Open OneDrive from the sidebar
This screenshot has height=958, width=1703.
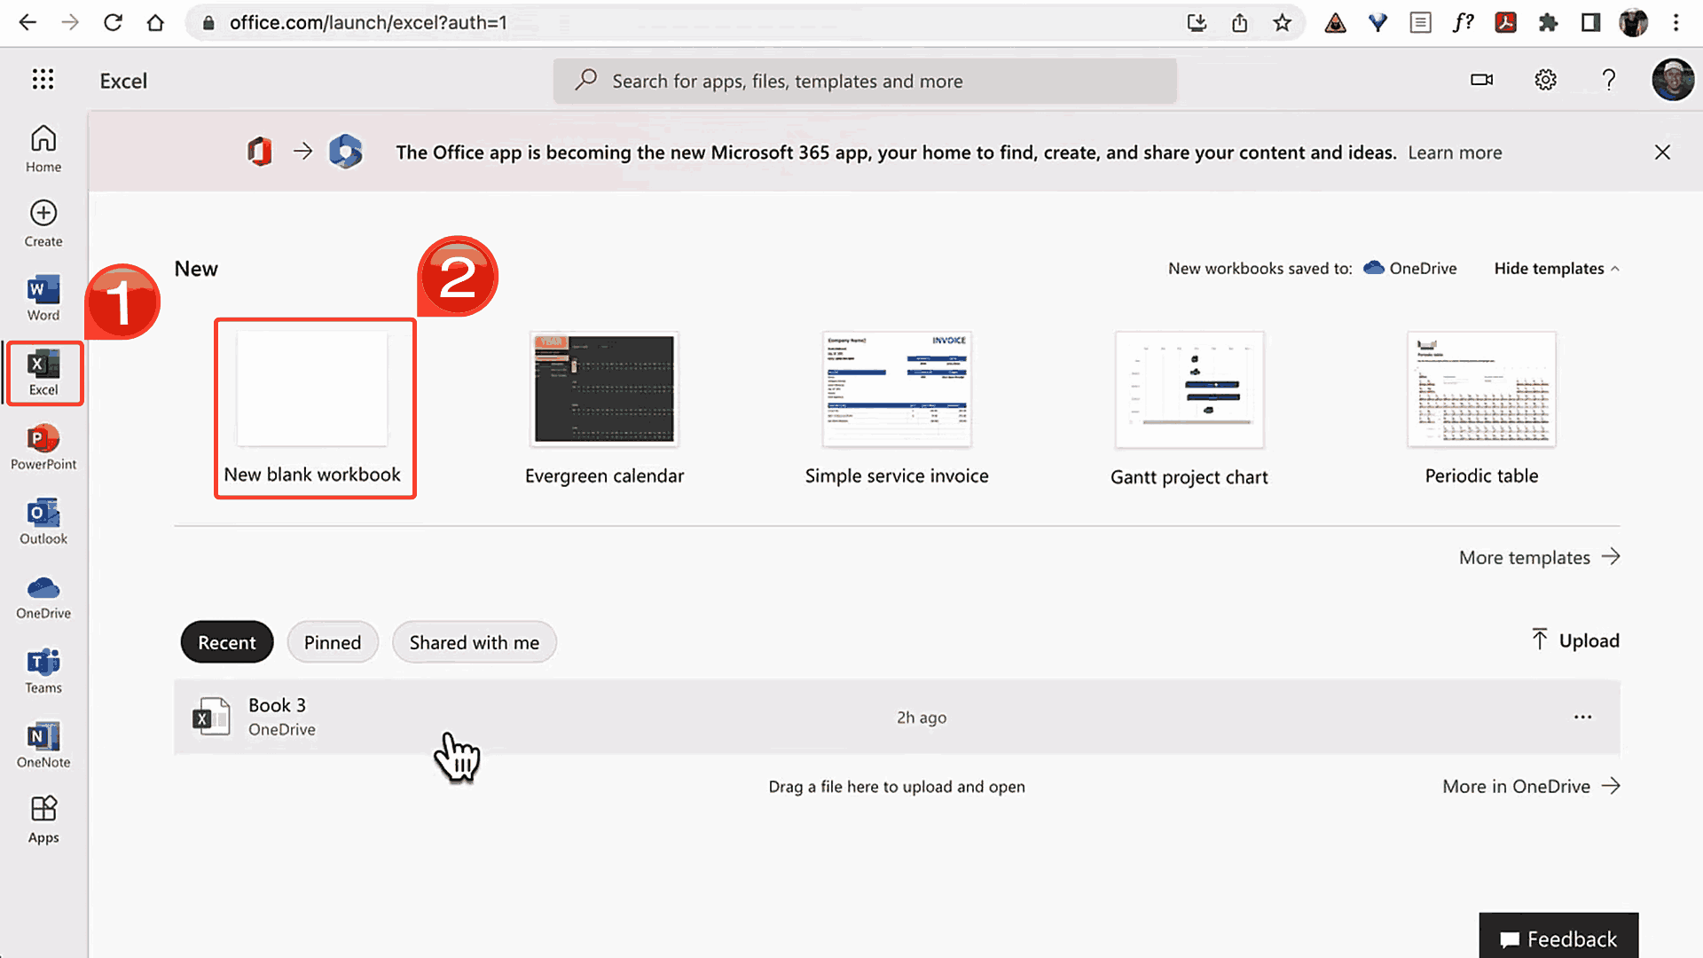(x=43, y=596)
